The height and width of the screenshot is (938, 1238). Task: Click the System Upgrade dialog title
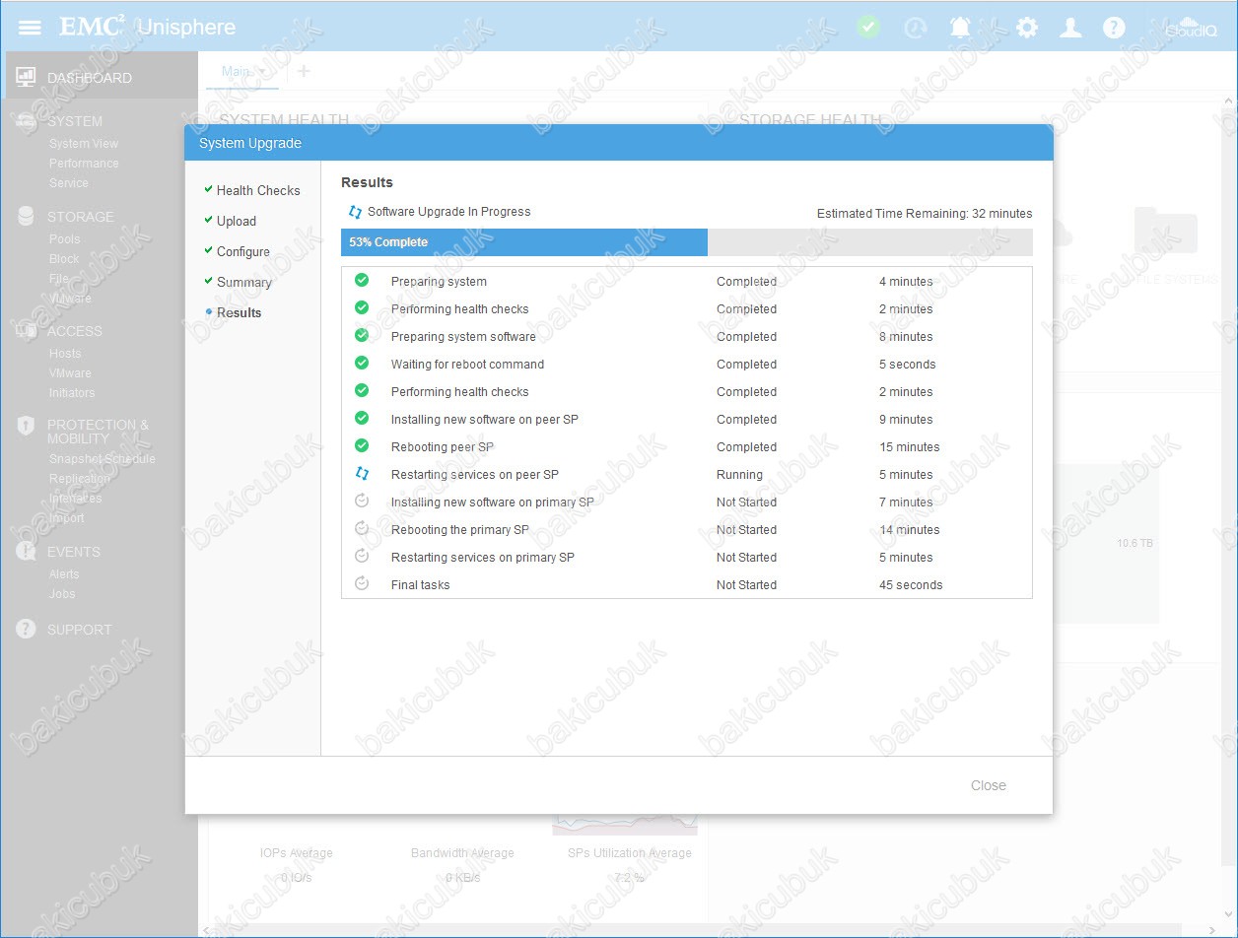click(x=250, y=143)
